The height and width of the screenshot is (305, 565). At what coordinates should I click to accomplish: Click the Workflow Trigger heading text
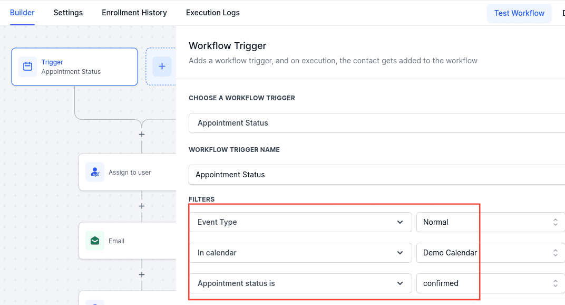(227, 46)
